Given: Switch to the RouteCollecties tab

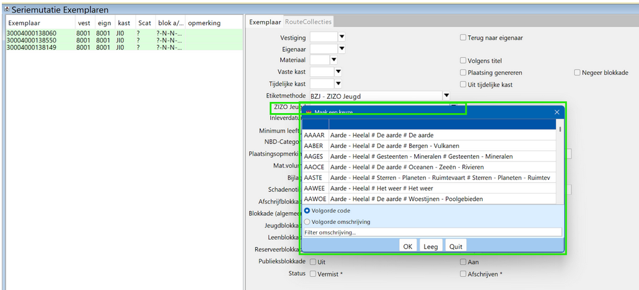Looking at the screenshot, I should click(x=308, y=22).
